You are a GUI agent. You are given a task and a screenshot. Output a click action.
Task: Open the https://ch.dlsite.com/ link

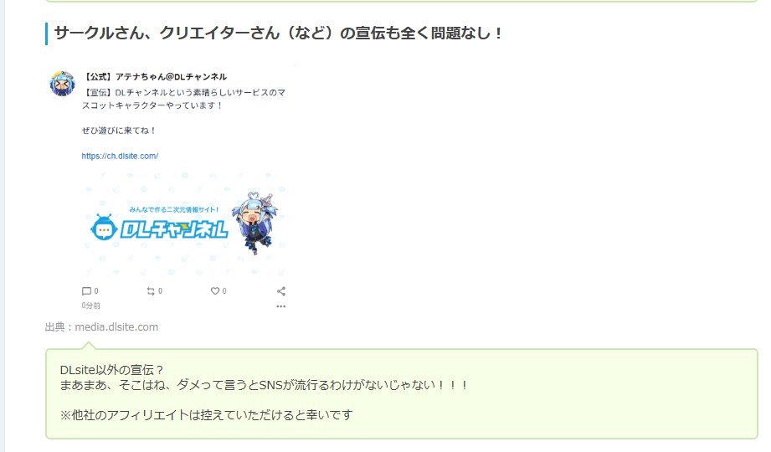(120, 156)
